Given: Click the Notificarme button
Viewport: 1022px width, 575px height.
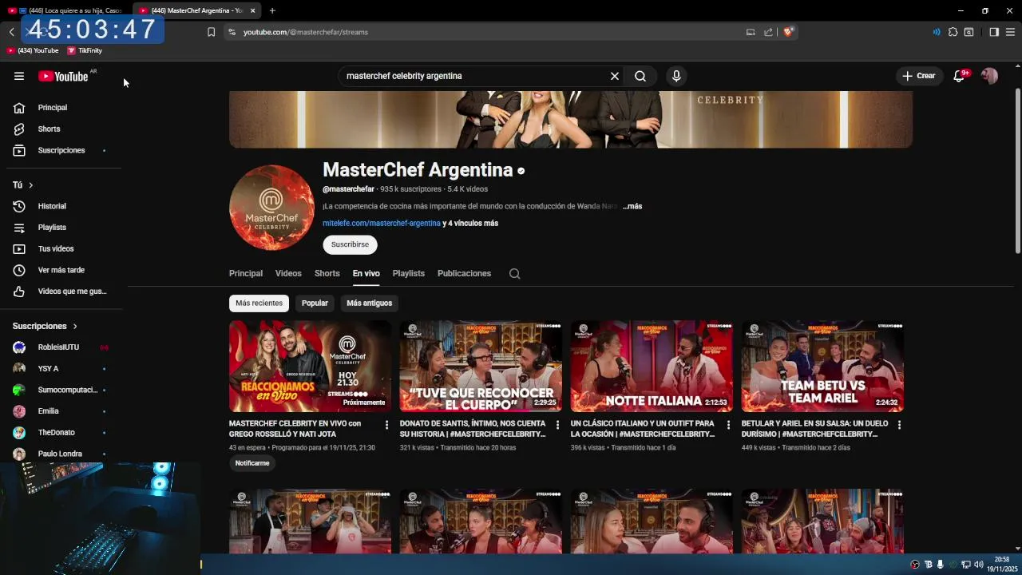Looking at the screenshot, I should click(252, 463).
